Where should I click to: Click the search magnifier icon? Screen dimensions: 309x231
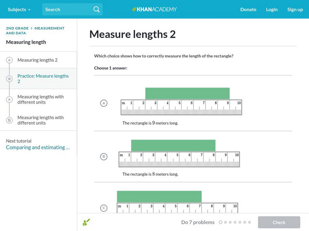pos(96,9)
